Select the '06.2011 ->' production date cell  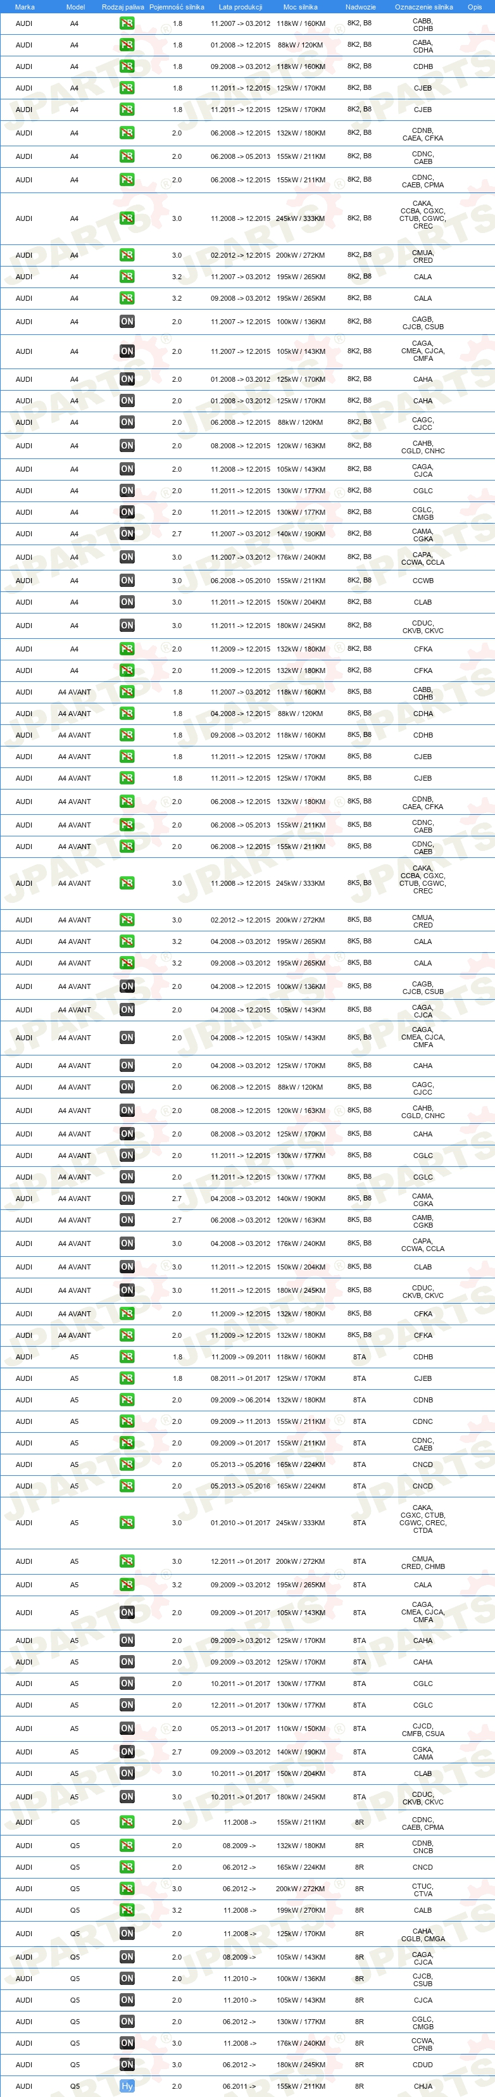click(x=239, y=2086)
